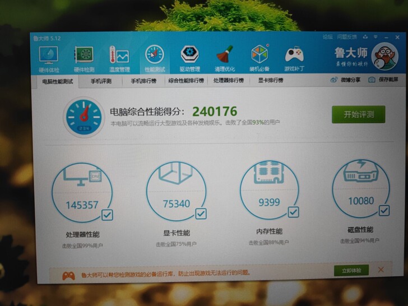Click the upload icon in title bar

coord(365,36)
